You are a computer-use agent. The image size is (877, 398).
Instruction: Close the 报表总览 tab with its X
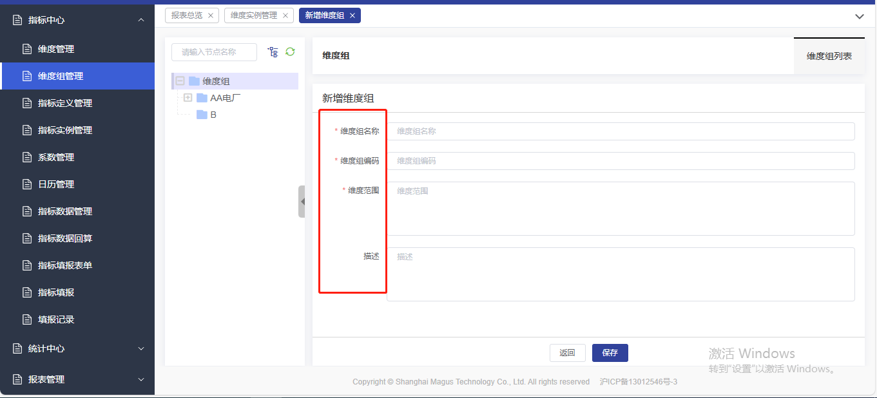[210, 15]
